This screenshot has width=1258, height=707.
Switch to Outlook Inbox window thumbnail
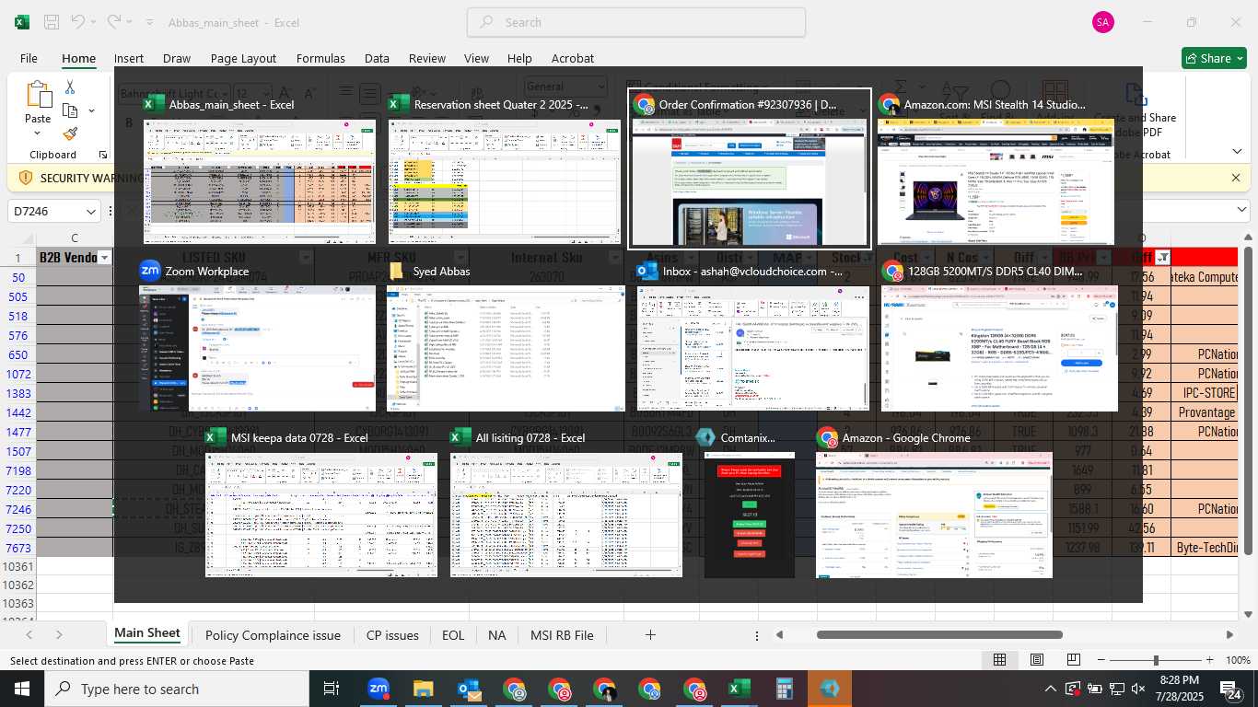pyautogui.click(x=752, y=336)
